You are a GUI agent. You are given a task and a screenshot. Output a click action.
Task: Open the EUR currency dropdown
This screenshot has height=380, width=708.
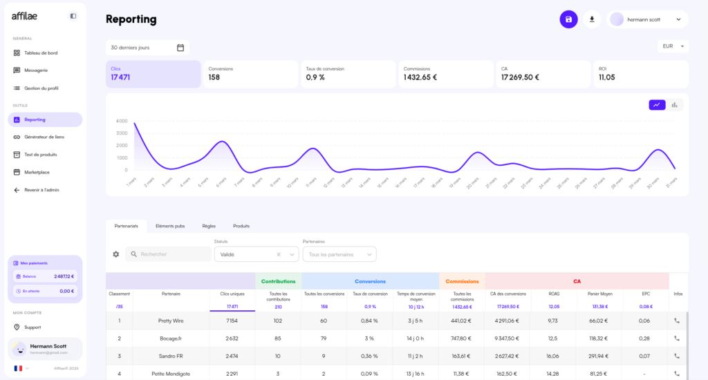coord(672,46)
